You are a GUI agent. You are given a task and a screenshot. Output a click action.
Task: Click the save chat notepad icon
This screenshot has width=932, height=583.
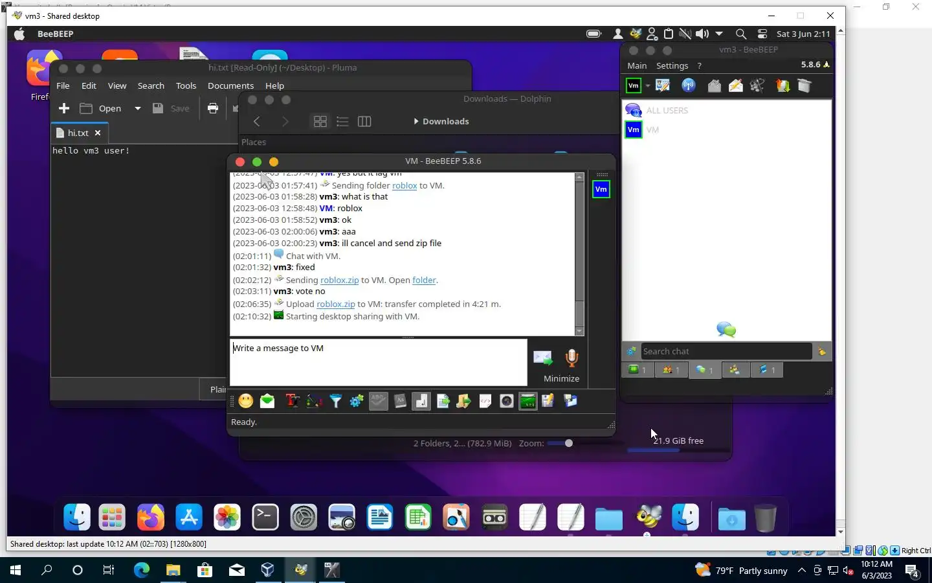pos(548,401)
